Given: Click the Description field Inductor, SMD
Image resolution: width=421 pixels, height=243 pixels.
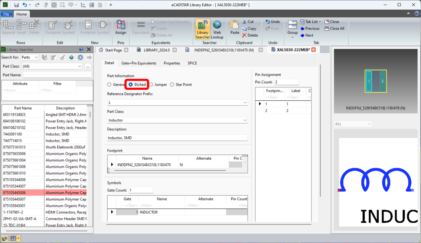Looking at the screenshot, I should click(x=177, y=138).
